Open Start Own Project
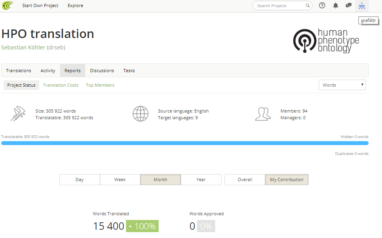The height and width of the screenshot is (238, 382). pyautogui.click(x=40, y=5)
